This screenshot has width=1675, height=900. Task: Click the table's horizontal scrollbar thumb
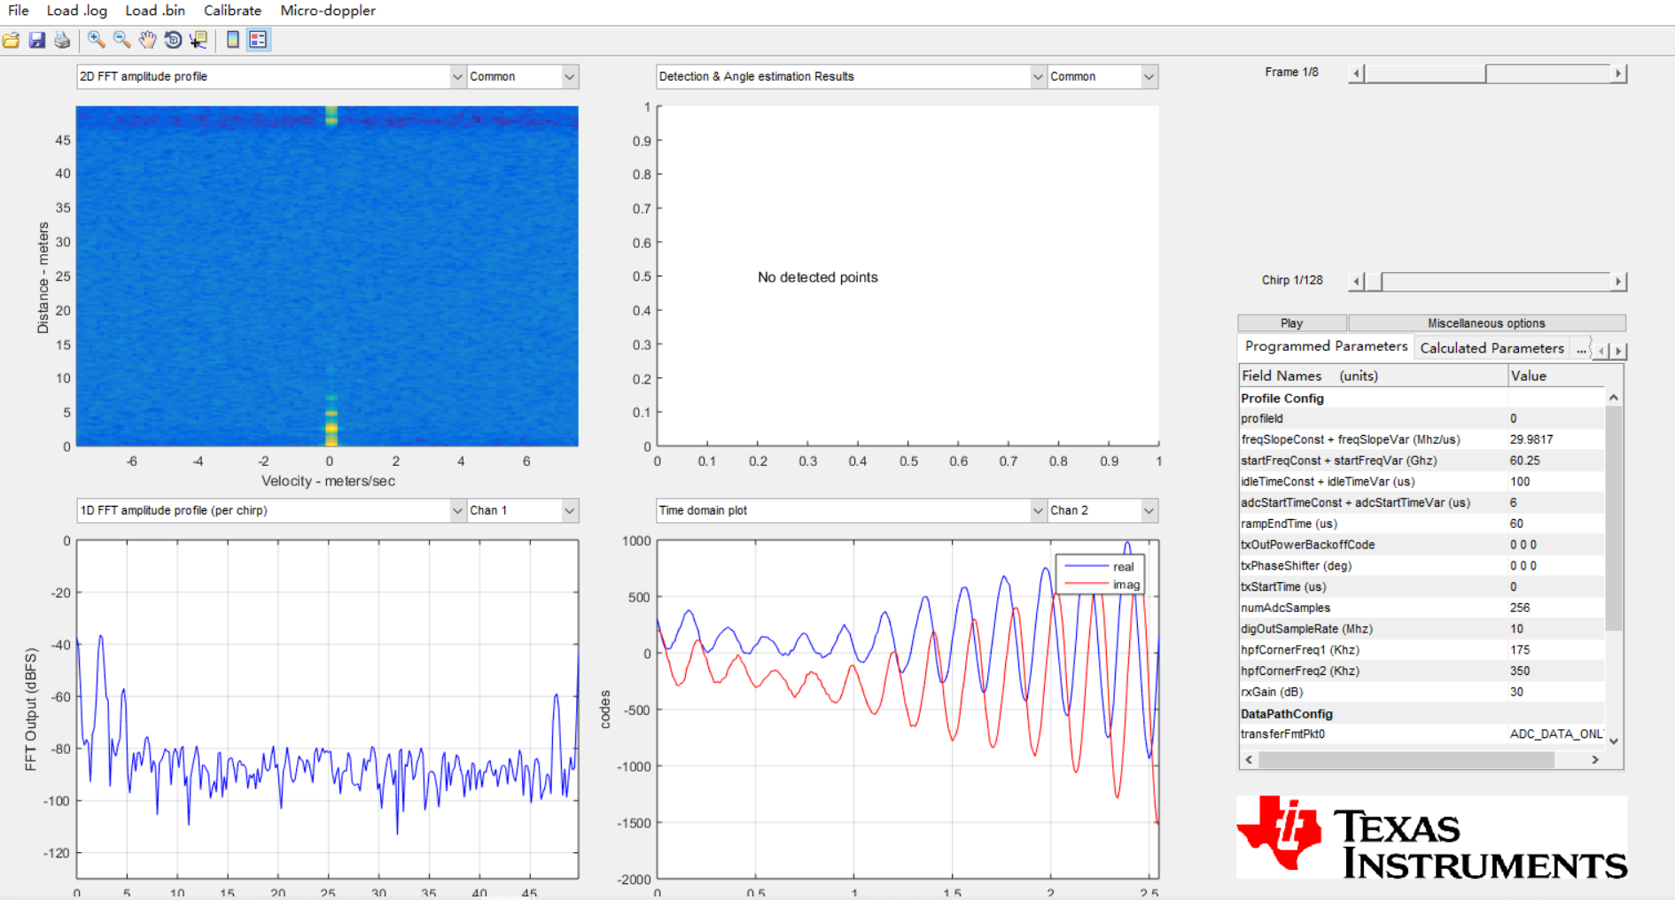tap(1406, 760)
